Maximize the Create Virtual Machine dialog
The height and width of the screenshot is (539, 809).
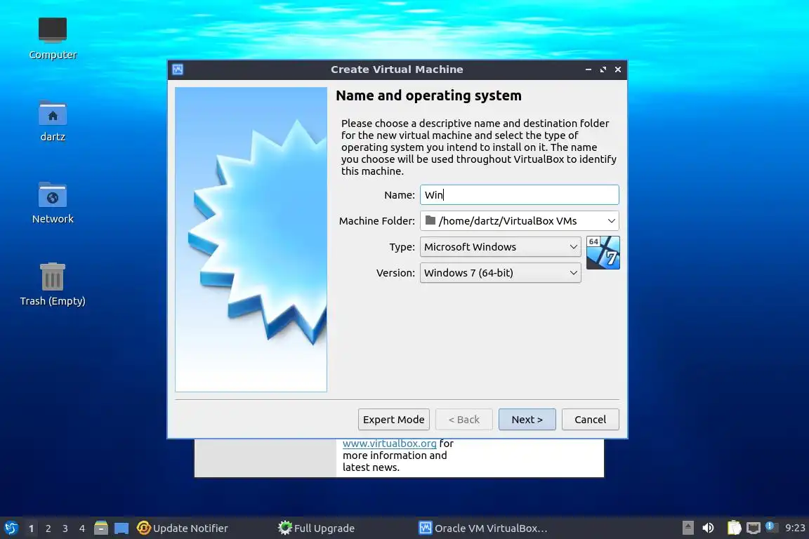(x=603, y=69)
